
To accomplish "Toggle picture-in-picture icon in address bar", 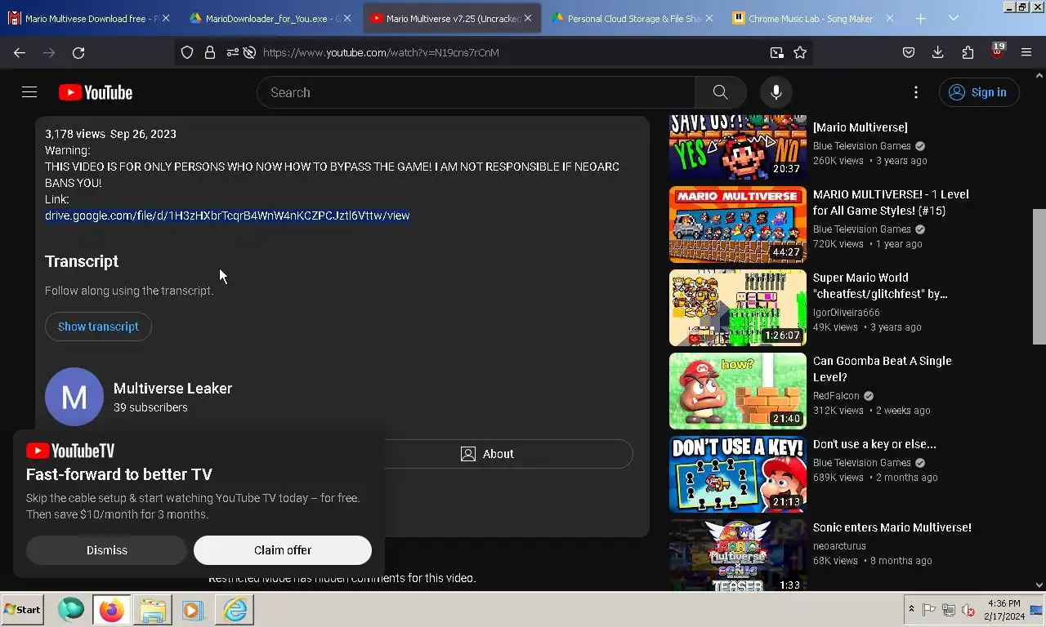I will pos(776,52).
